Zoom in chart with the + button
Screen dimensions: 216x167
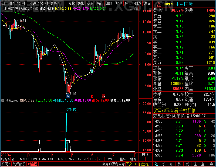pos(142,159)
